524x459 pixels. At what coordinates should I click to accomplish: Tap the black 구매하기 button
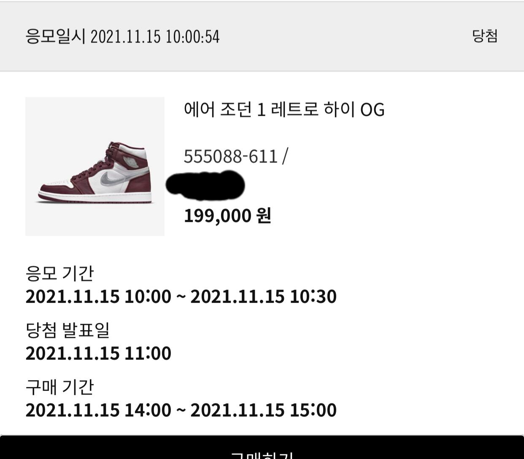[x=262, y=447]
